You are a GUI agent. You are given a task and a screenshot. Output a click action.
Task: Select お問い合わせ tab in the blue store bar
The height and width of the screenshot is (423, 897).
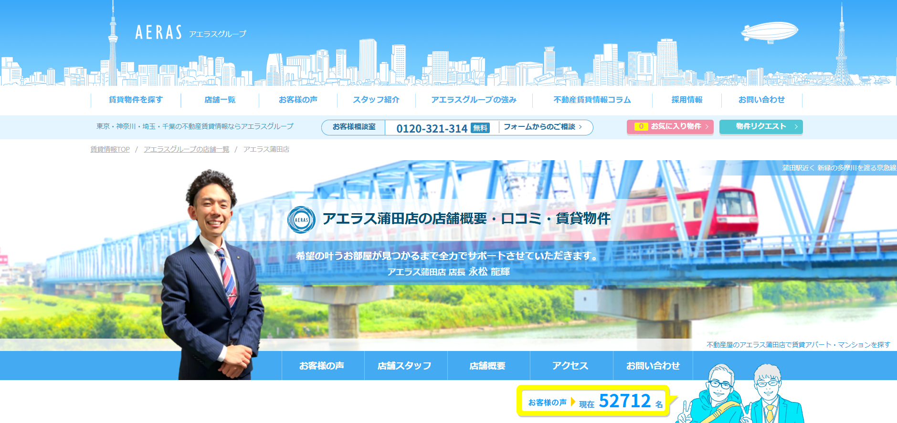653,366
